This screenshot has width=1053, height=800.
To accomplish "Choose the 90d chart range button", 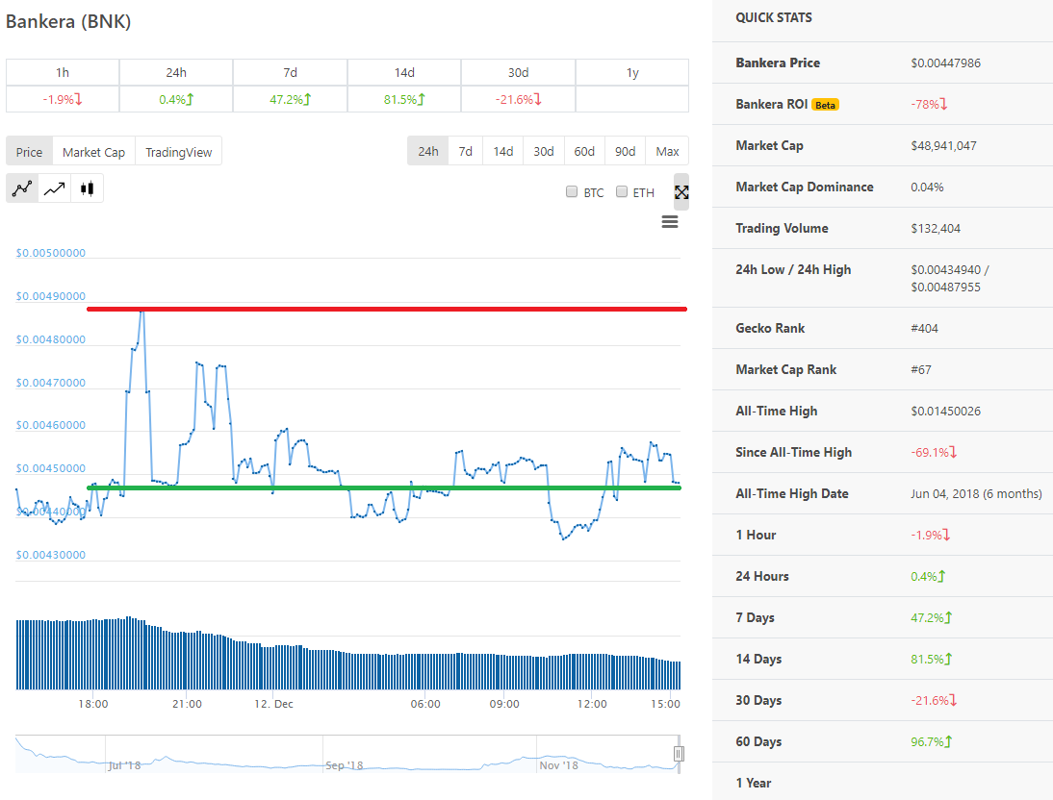I will 626,151.
